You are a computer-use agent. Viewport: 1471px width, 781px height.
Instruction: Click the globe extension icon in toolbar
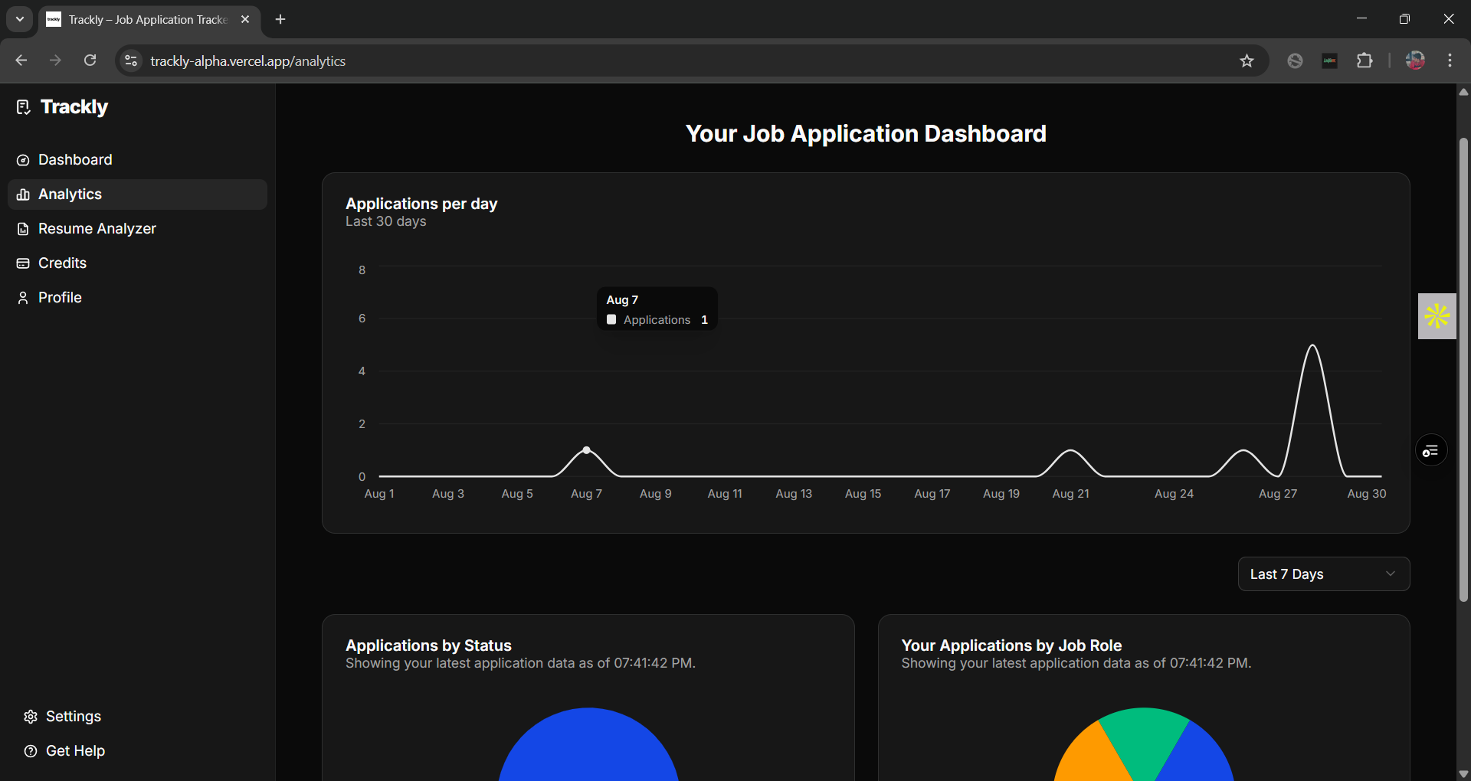coord(1295,60)
